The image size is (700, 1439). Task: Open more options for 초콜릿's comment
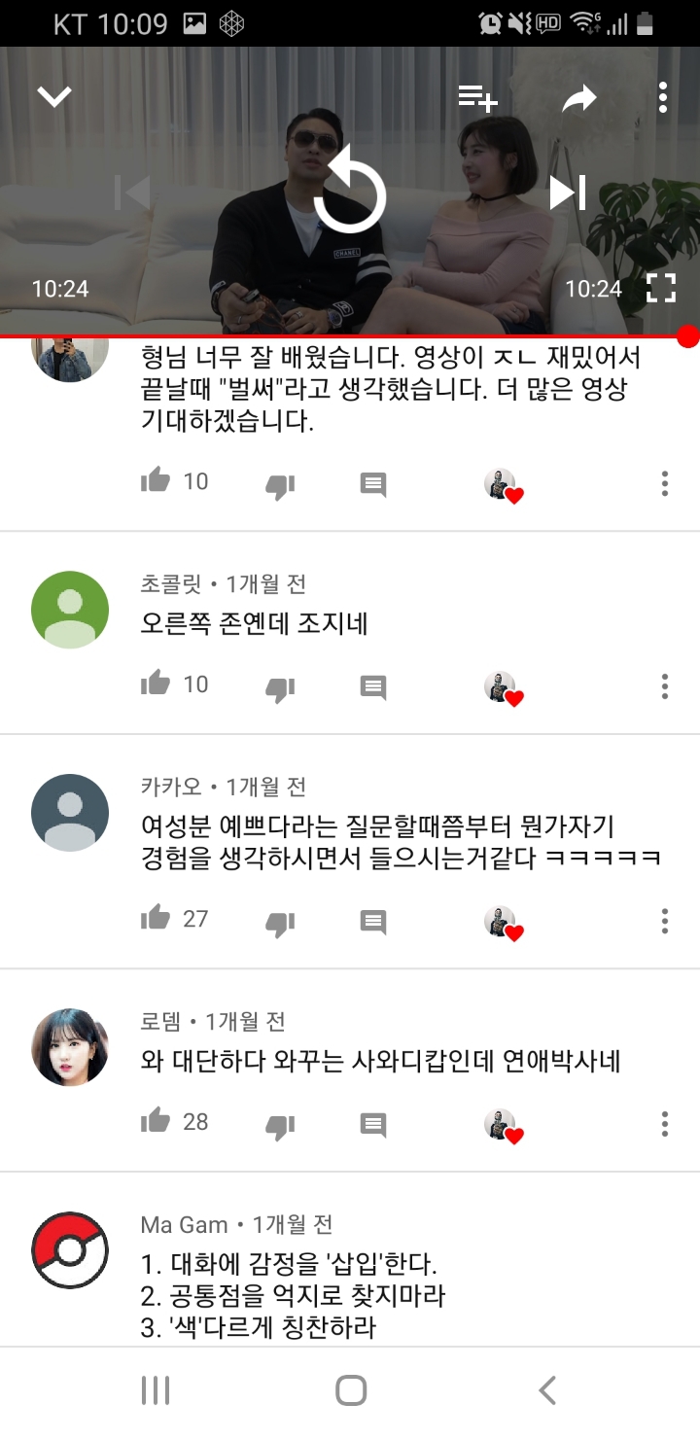pos(665,685)
